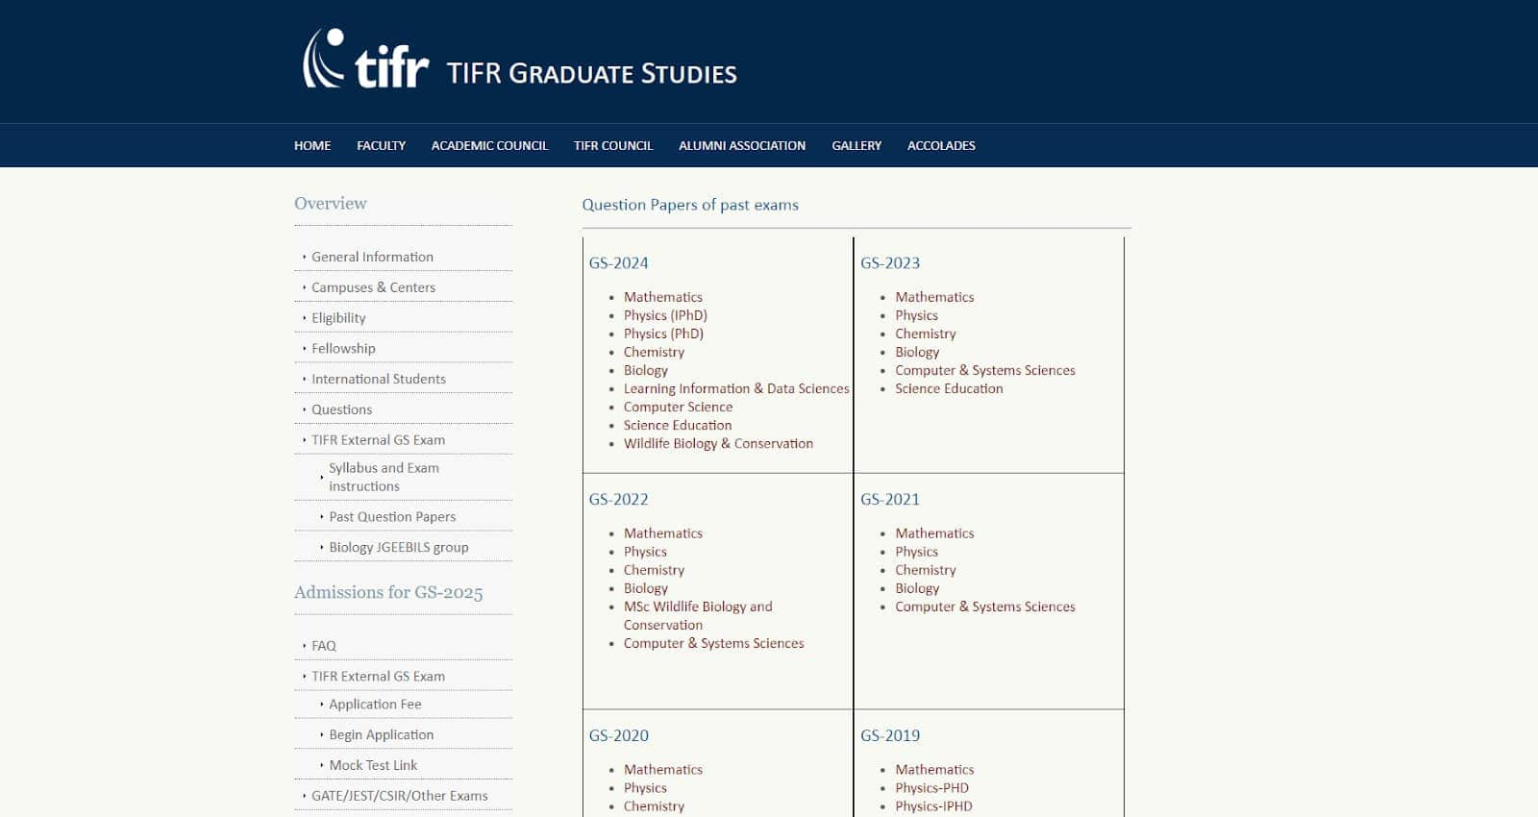This screenshot has width=1538, height=817.
Task: Go to Campuses & Centers
Action: tap(373, 287)
